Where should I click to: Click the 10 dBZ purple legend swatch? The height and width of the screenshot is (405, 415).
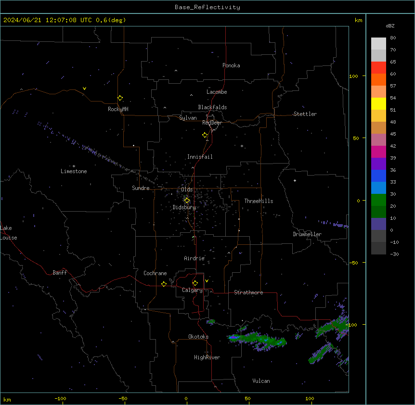click(378, 224)
